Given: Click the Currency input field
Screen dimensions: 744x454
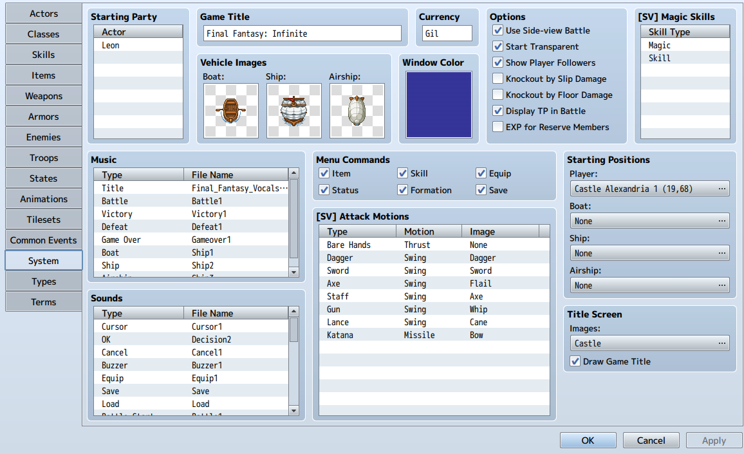Looking at the screenshot, I should tap(447, 33).
